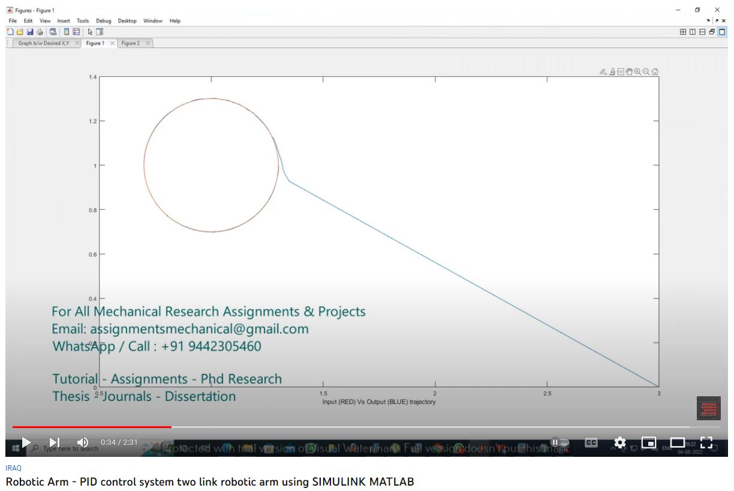Click the Insert Legend icon
The width and height of the screenshot is (734, 491).
pyautogui.click(x=76, y=32)
